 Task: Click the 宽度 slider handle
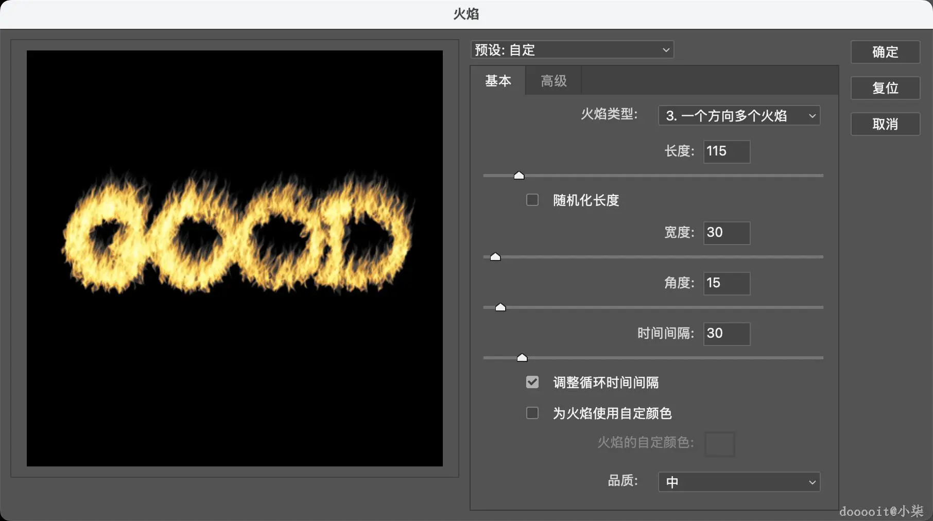coord(494,256)
